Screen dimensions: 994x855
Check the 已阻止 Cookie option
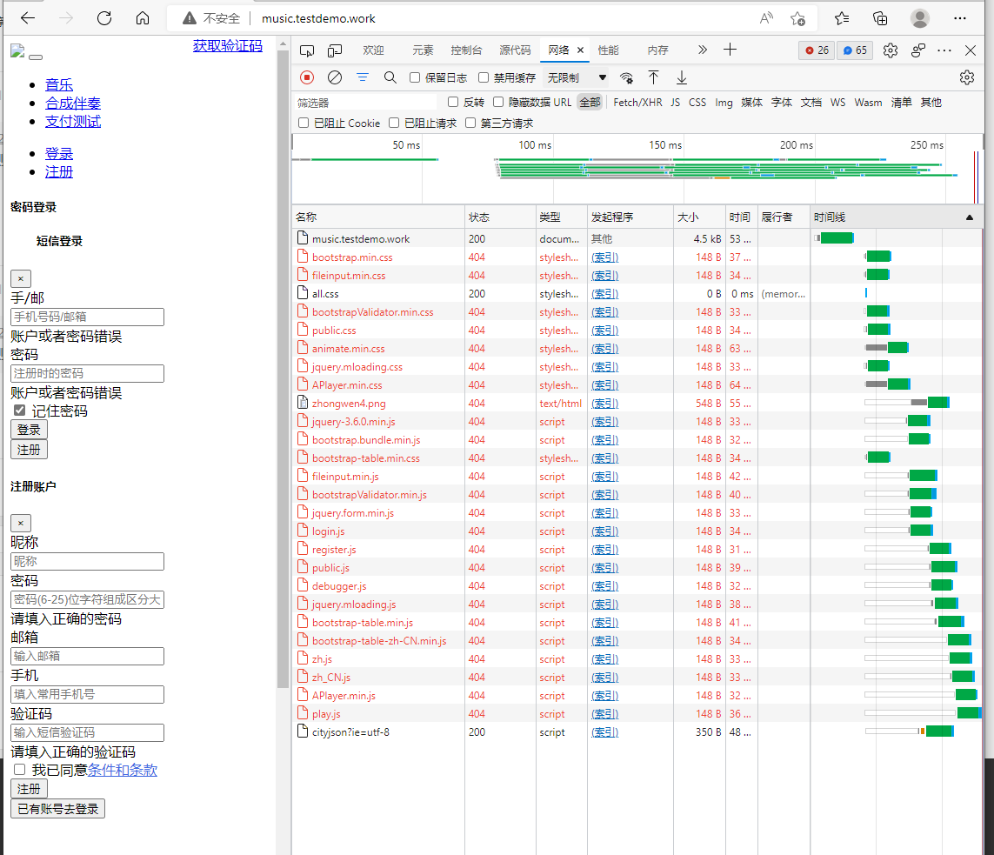[304, 123]
